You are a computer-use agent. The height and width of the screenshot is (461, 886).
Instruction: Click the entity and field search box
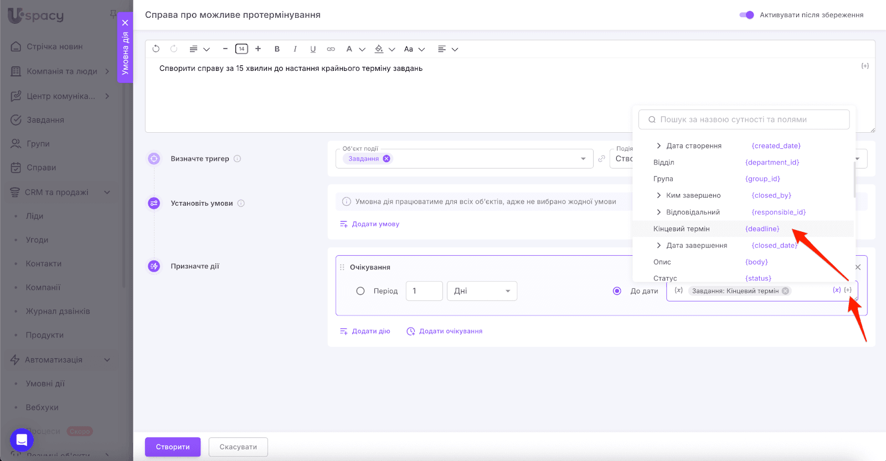(x=744, y=120)
